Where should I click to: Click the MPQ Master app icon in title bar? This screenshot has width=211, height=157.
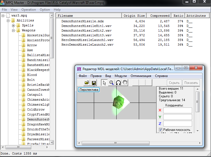point(2,3)
